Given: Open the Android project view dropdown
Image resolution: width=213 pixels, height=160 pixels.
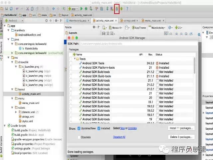Looking at the screenshot, I should click(x=14, y=21).
